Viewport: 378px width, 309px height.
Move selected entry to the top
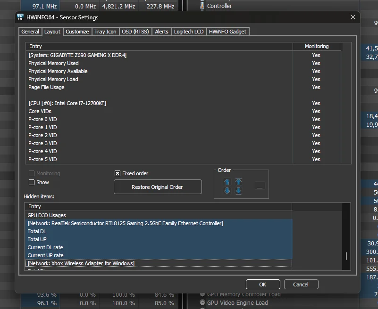[x=238, y=182]
